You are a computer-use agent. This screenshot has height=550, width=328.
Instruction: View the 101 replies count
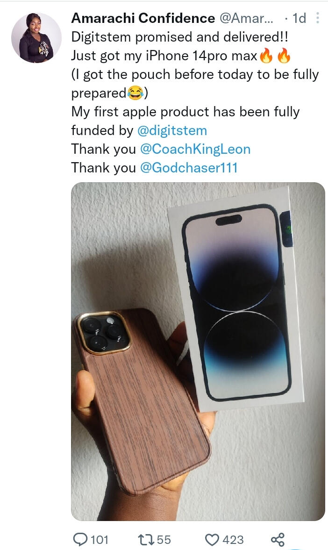click(x=99, y=540)
